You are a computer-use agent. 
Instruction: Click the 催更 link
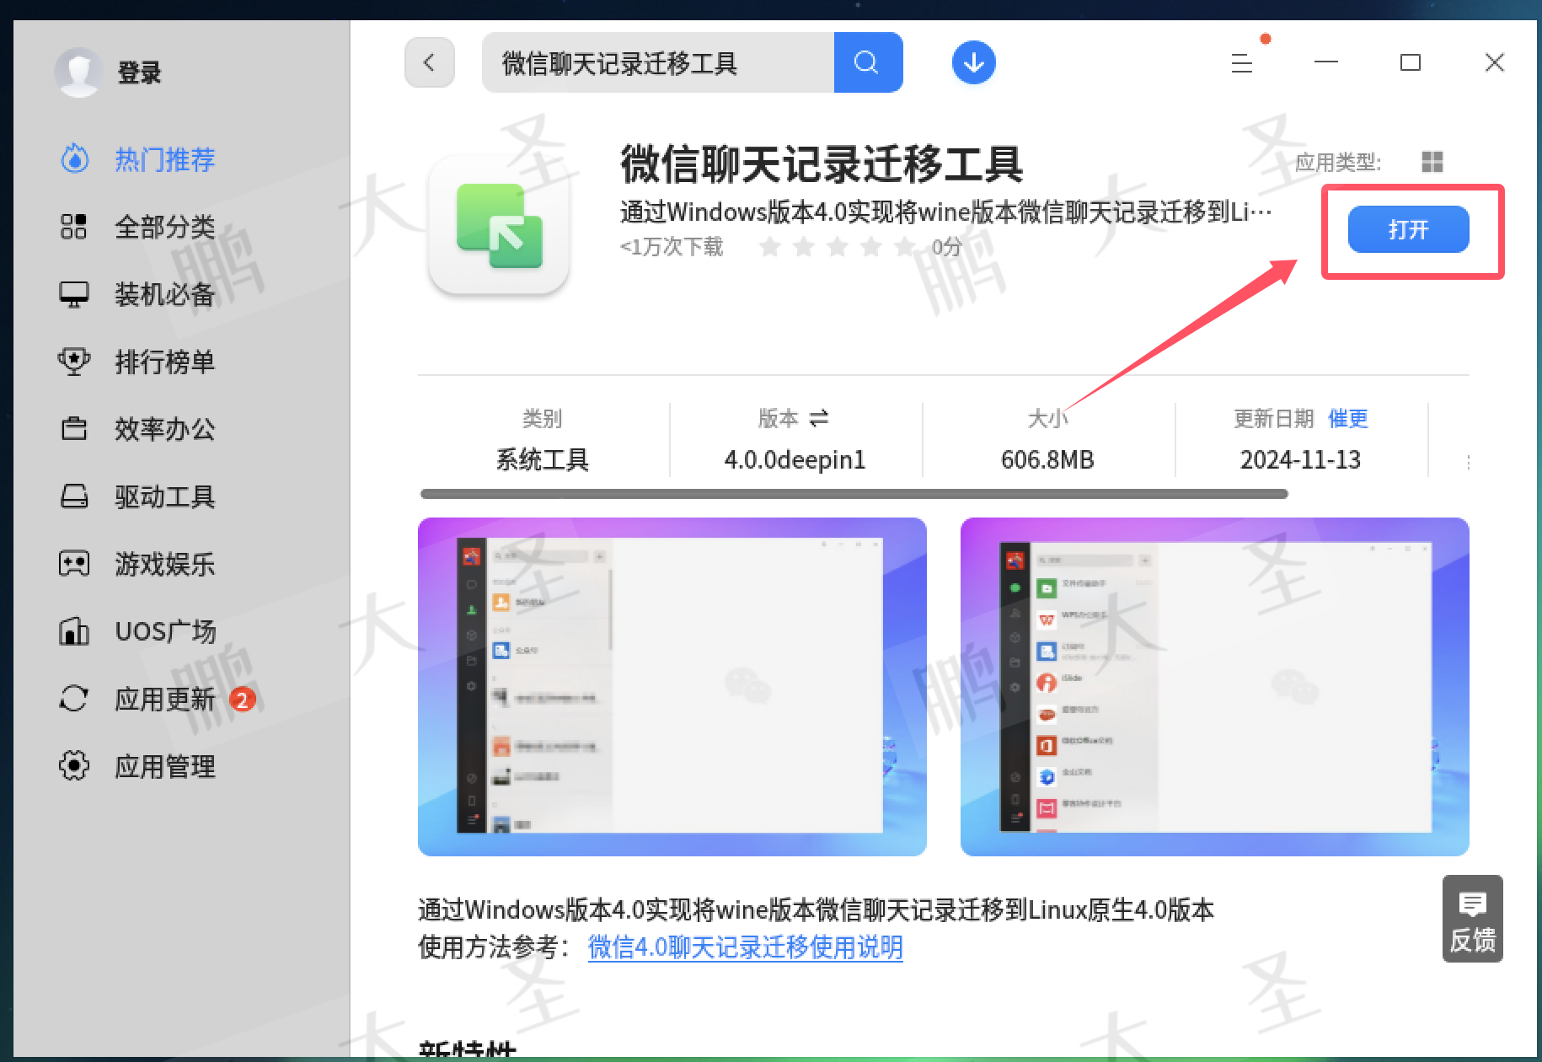tap(1347, 418)
